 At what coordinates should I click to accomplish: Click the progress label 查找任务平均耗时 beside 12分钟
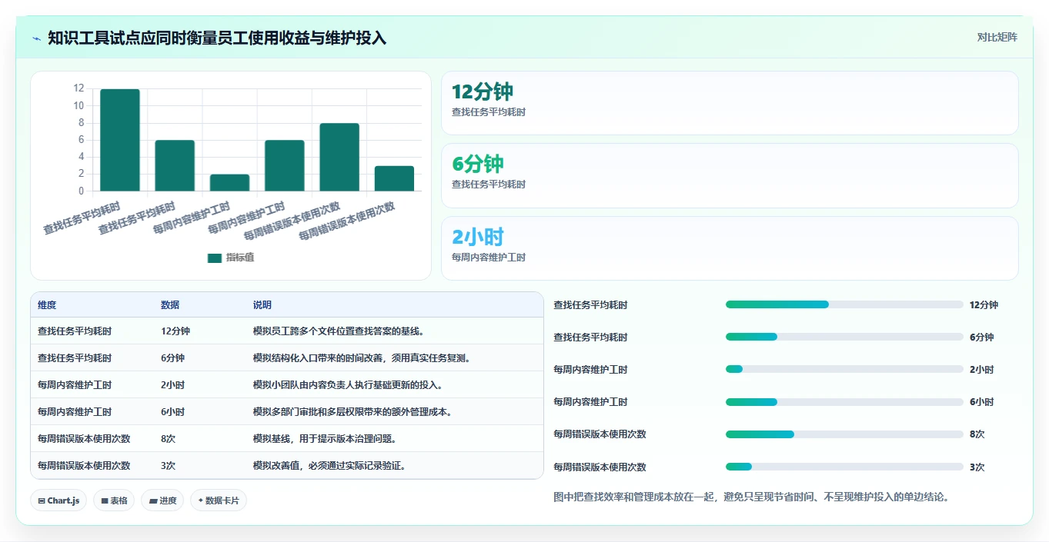point(590,305)
